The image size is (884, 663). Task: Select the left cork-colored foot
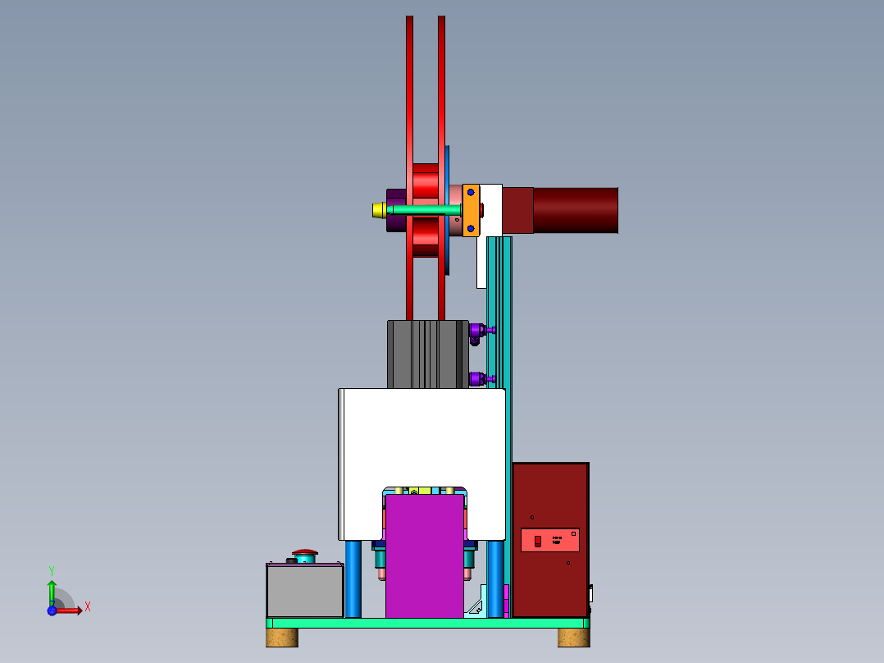pos(282,638)
